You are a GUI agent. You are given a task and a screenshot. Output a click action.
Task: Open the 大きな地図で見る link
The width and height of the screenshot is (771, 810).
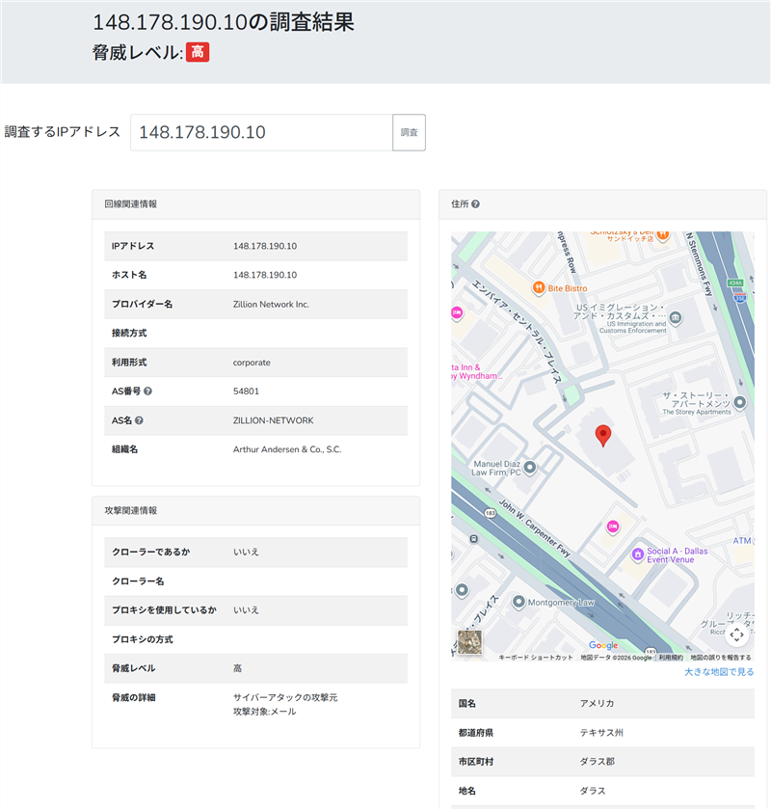719,672
